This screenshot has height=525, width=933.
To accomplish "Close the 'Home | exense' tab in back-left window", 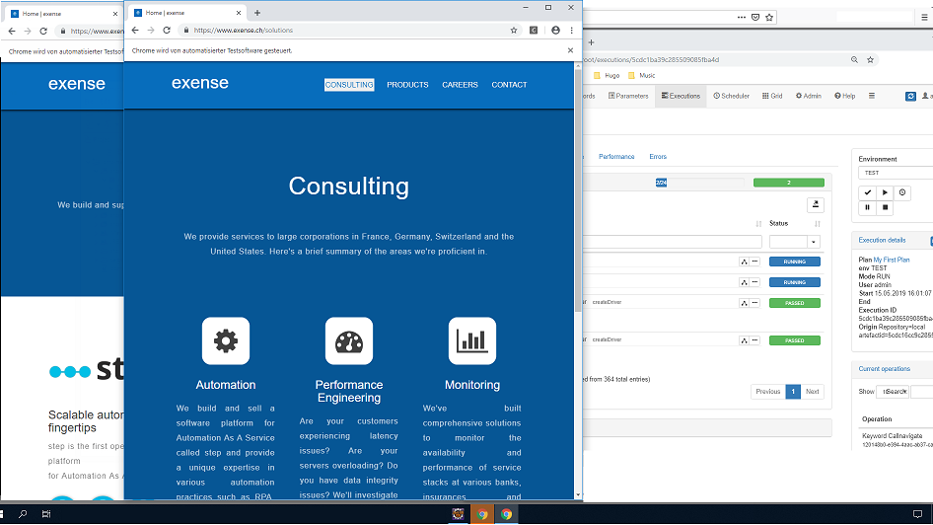I will coord(115,14).
